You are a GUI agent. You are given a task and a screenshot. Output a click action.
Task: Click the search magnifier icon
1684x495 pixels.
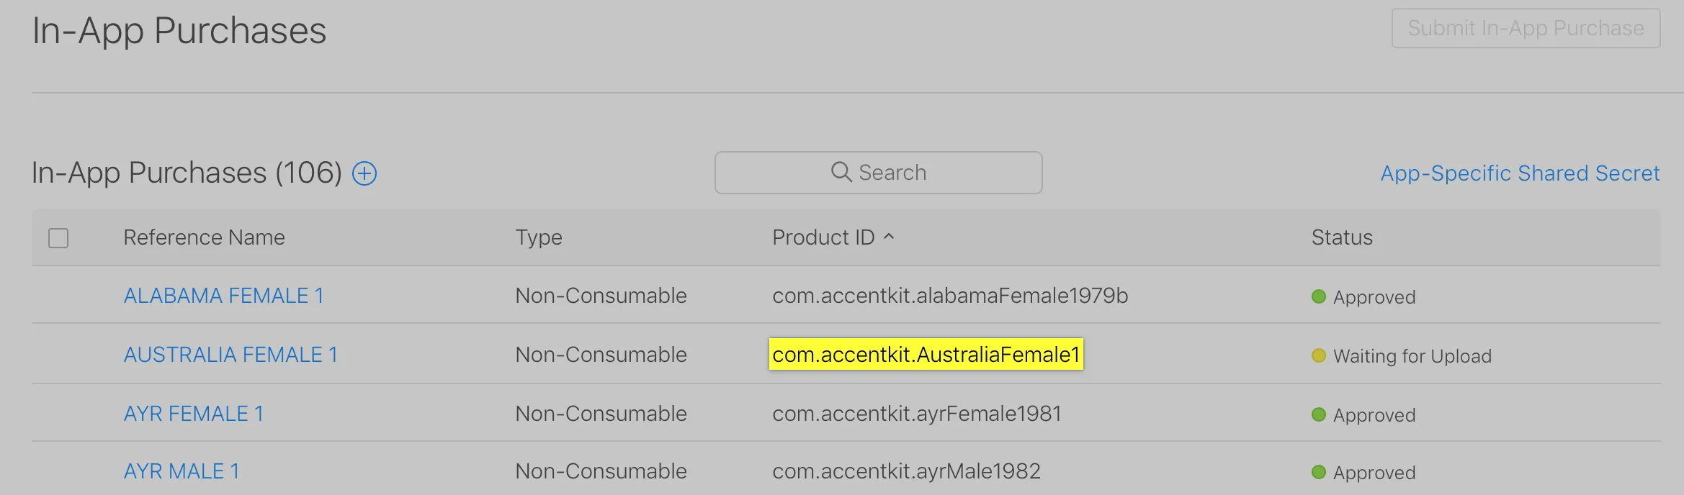point(841,172)
